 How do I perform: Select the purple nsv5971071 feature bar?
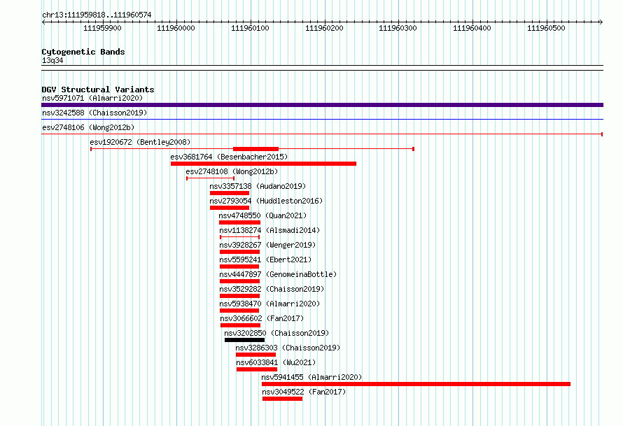(322, 105)
